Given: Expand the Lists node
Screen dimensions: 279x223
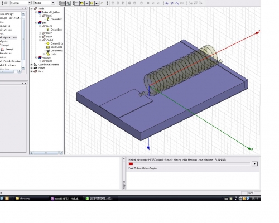Looking at the screenshot, I should (31, 71).
